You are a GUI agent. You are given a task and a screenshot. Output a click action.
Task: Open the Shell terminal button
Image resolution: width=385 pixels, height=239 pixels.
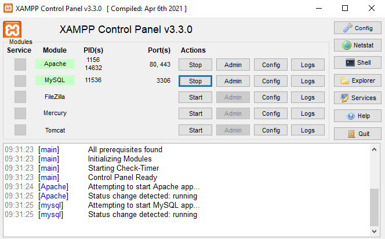point(357,62)
